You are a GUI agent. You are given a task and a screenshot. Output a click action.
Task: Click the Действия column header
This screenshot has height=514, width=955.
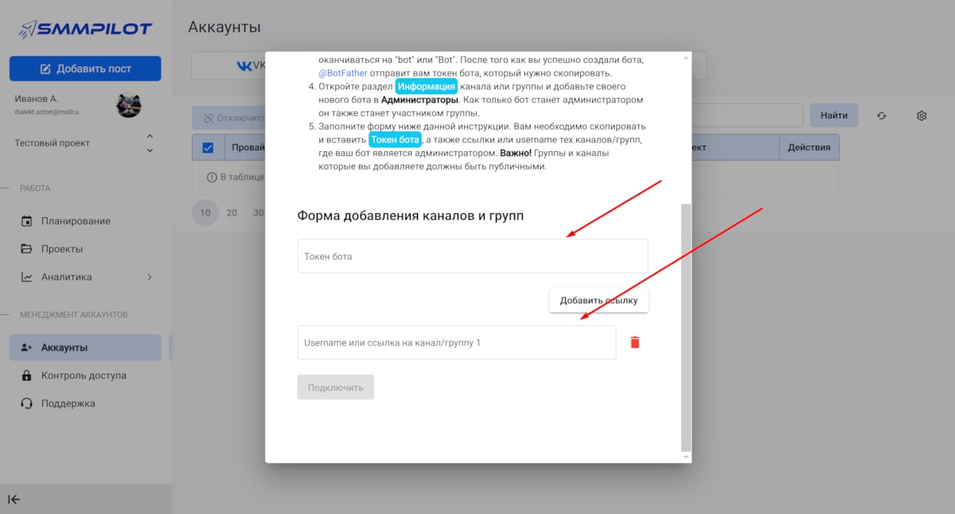click(809, 147)
